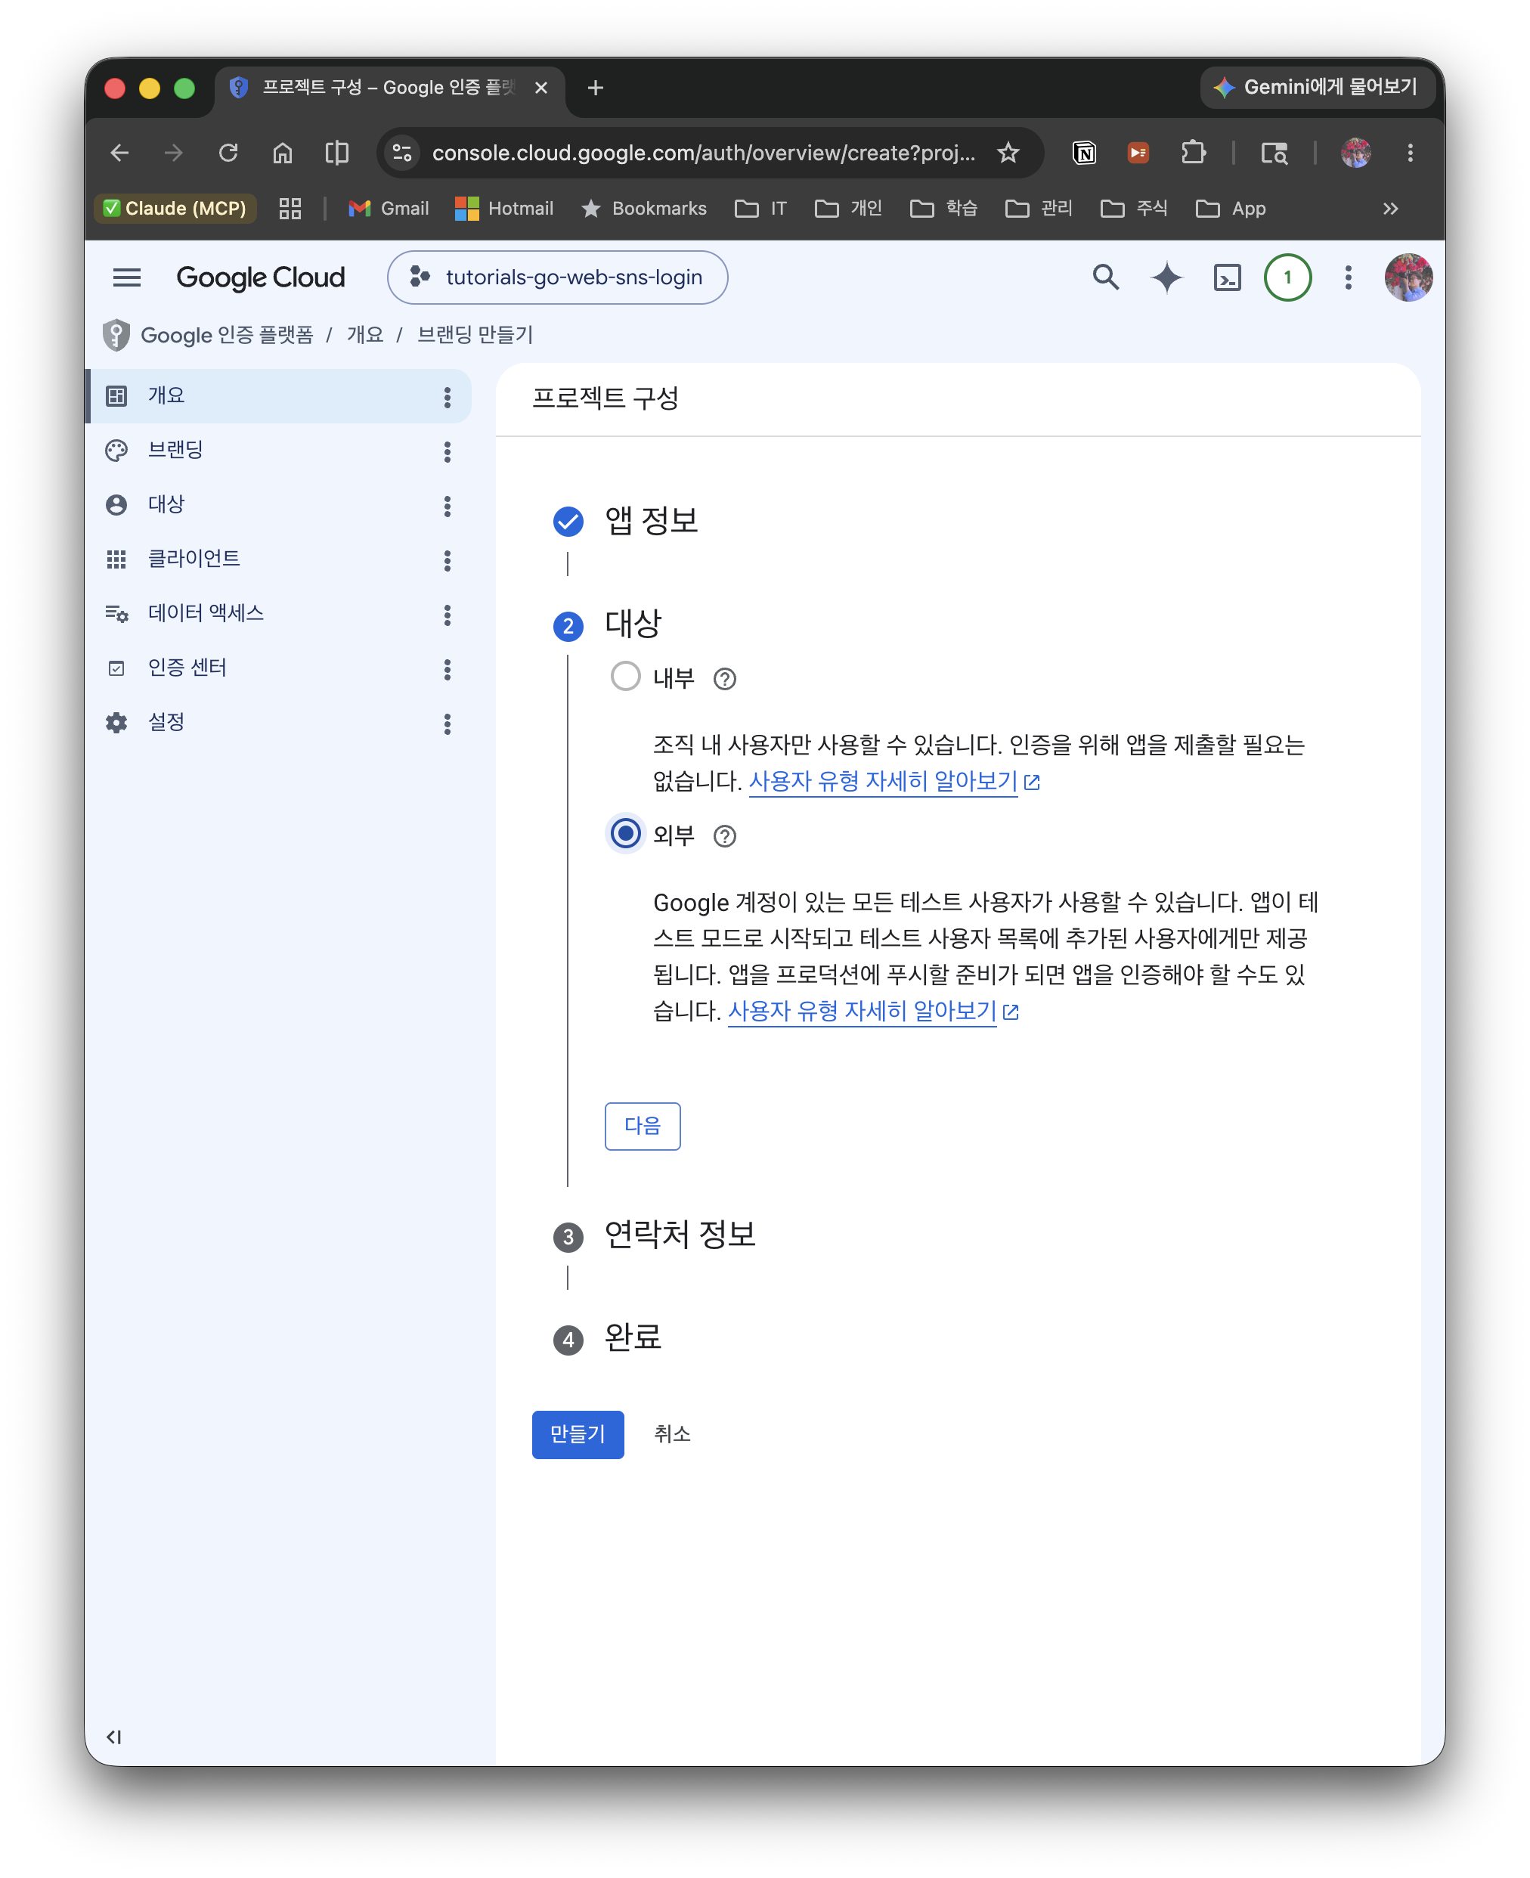The image size is (1530, 1878).
Task: Open the Notion browser extension icon
Action: (1084, 153)
